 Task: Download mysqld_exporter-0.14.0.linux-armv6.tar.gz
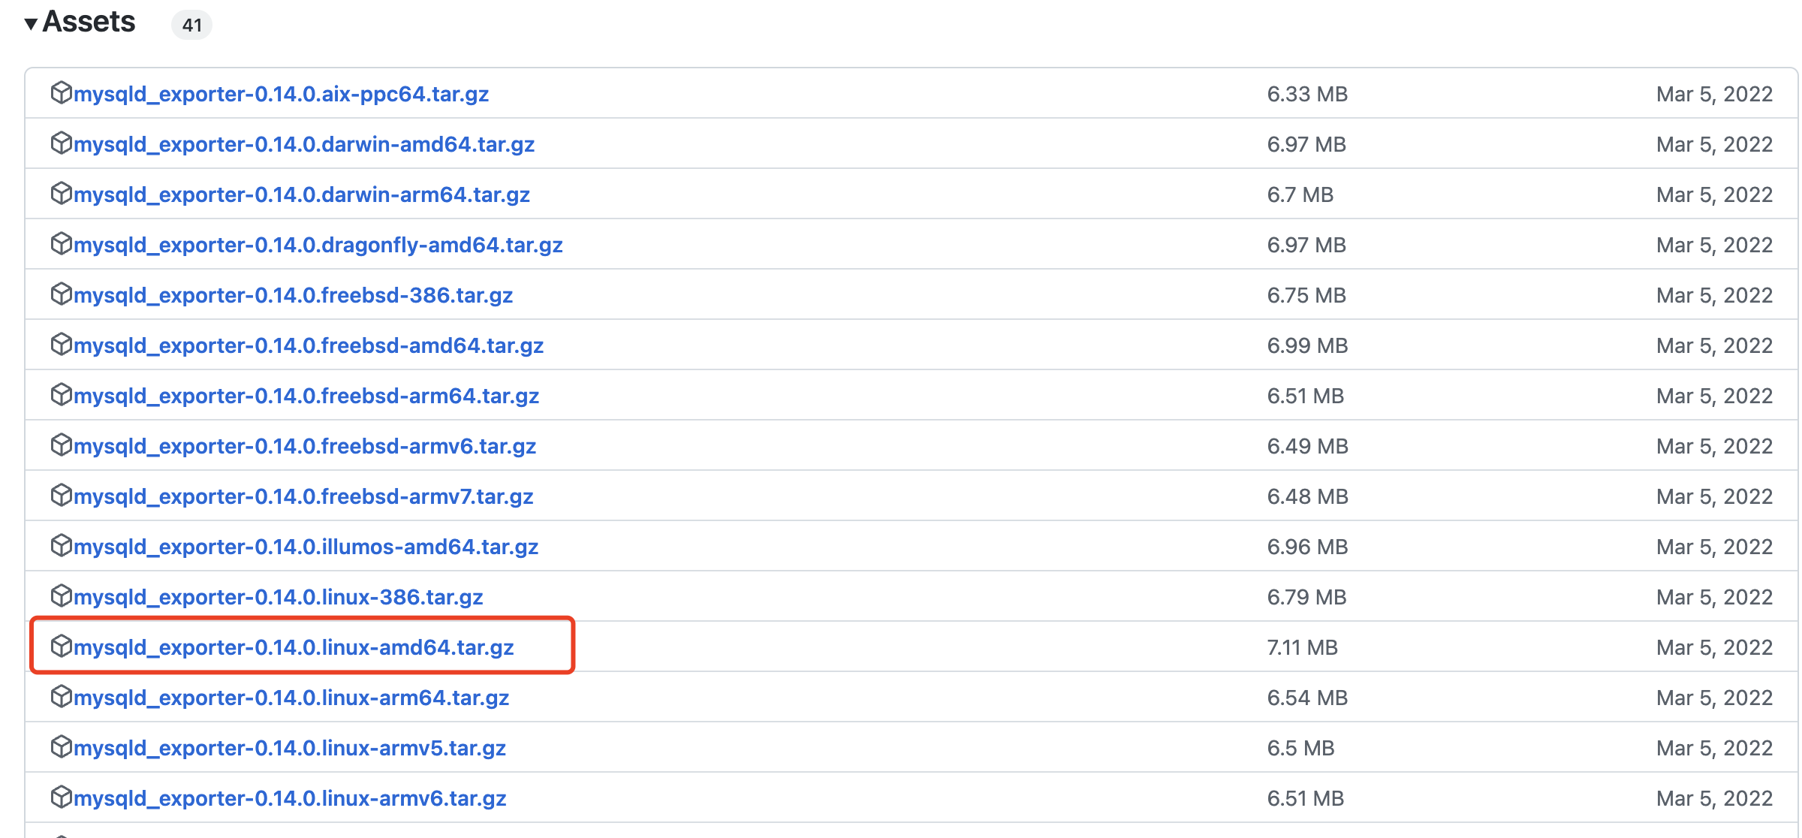tap(290, 799)
